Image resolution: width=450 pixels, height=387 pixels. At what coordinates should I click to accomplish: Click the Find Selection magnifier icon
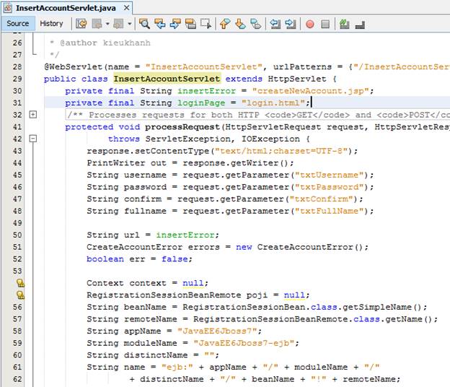click(144, 24)
